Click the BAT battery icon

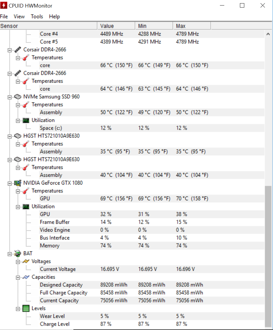coord(18,253)
